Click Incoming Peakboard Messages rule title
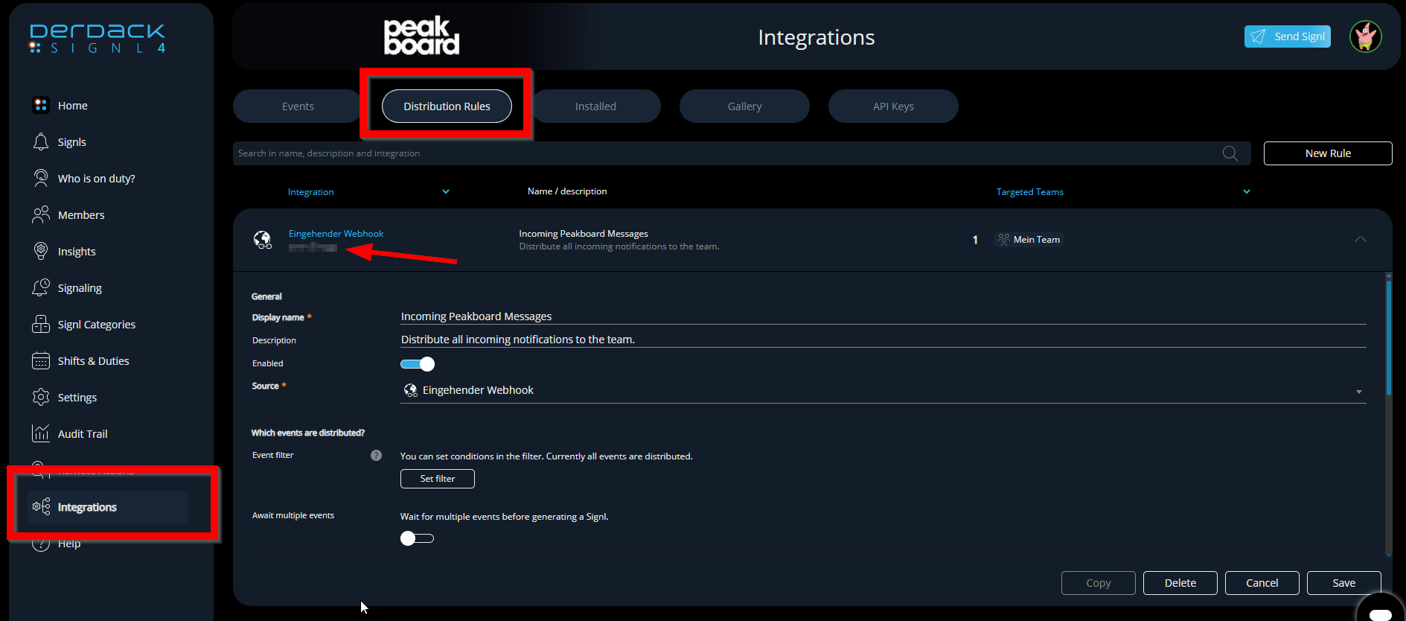 coord(584,234)
